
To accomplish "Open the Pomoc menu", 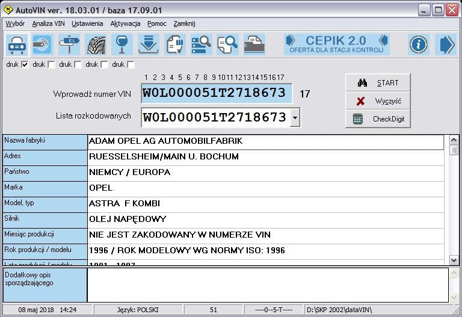I will (x=157, y=23).
